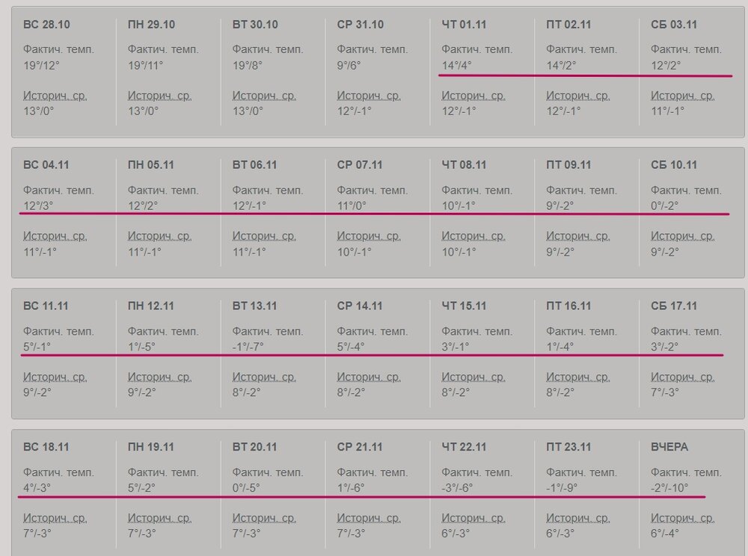Viewport: 748px width, 556px height.
Task: Select the ЧТ 01.11 day header
Action: (x=464, y=24)
